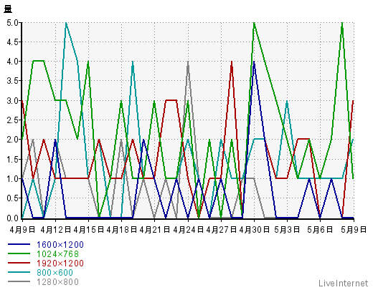Choose the 800×600 legend text
This screenshot has width=373, height=290.
pyautogui.click(x=55, y=273)
